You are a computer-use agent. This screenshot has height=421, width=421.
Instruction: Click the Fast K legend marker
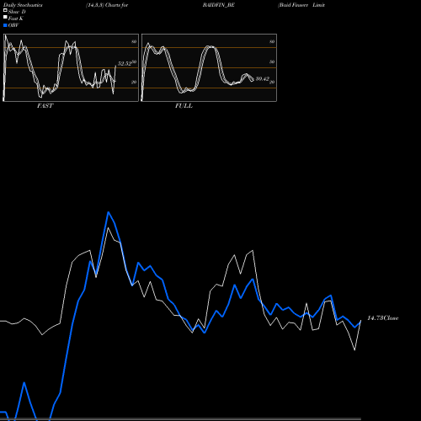tap(5, 18)
